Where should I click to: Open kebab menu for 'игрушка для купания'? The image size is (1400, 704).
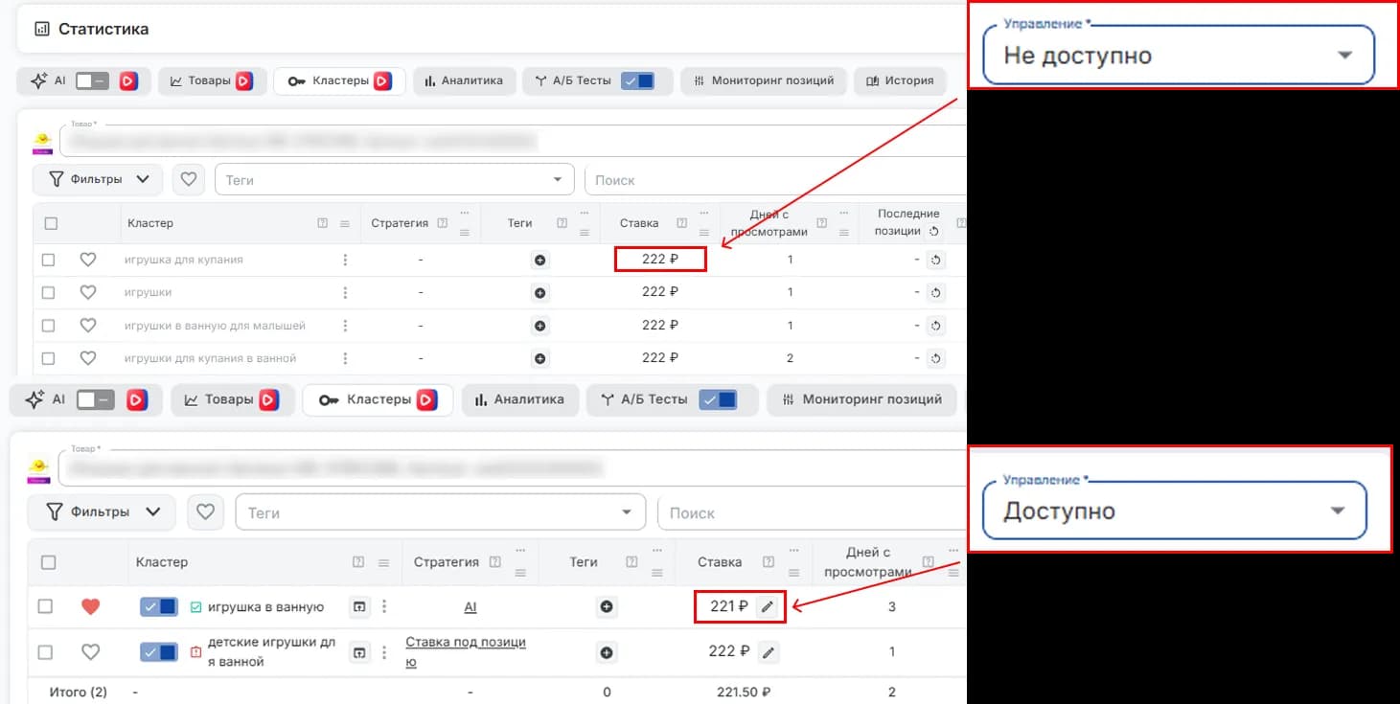pos(345,260)
